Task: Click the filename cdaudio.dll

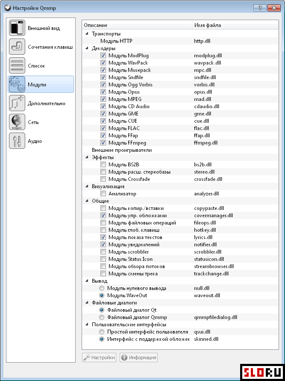Action: [206, 106]
